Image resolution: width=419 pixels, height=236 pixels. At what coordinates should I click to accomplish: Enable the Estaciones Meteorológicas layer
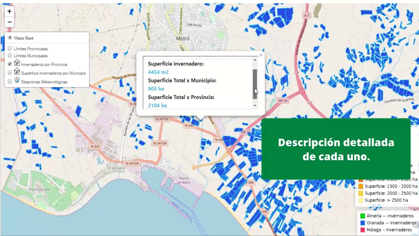pyautogui.click(x=10, y=81)
